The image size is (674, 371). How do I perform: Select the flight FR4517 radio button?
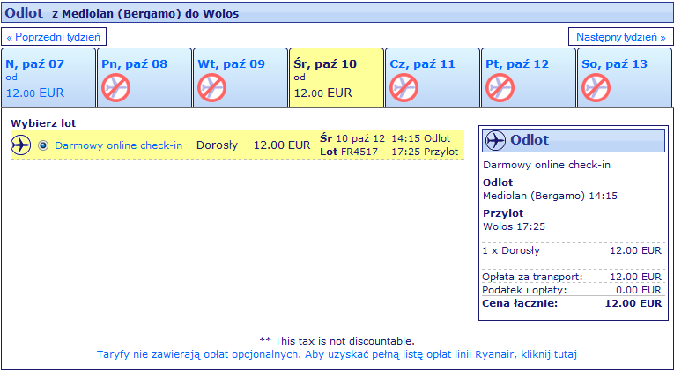43,145
